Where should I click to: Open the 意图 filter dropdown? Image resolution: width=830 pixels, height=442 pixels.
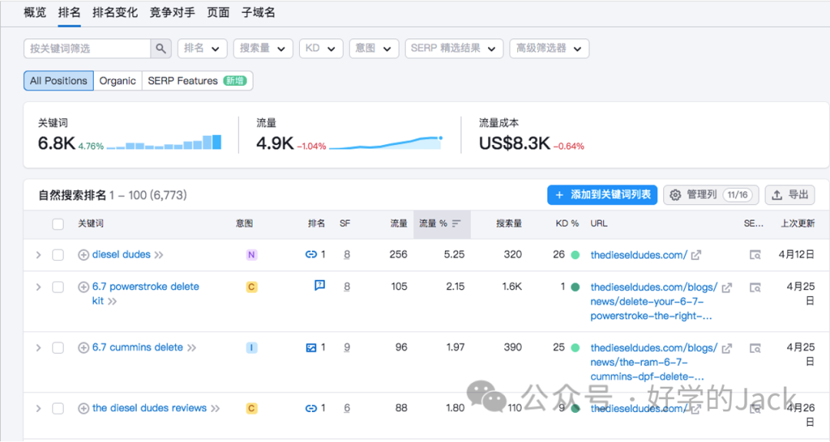pyautogui.click(x=373, y=48)
